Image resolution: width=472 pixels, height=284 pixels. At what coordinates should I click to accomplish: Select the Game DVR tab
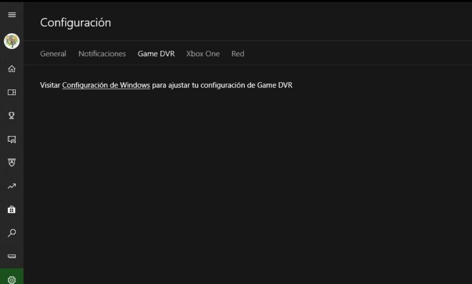[156, 54]
